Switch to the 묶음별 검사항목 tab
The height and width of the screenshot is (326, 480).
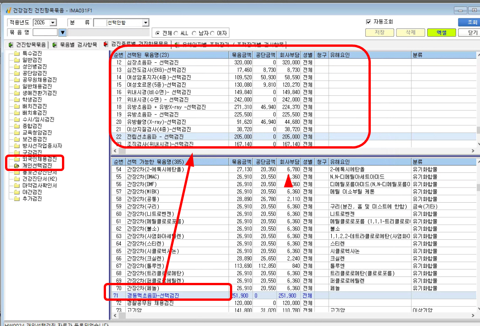[75, 45]
